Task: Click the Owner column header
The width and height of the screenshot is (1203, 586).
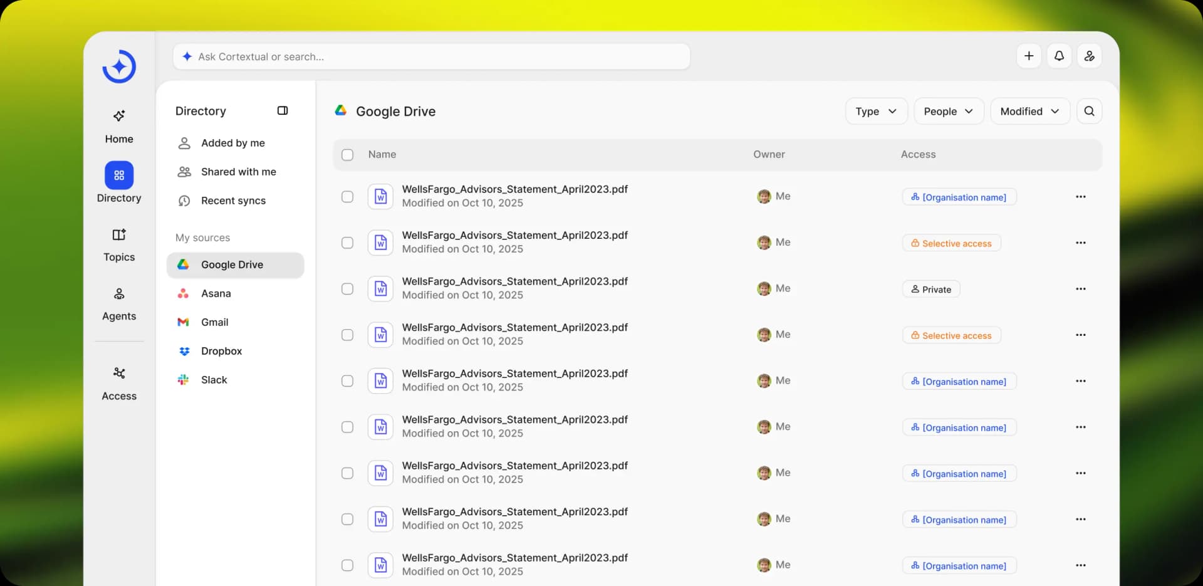Action: 769,154
